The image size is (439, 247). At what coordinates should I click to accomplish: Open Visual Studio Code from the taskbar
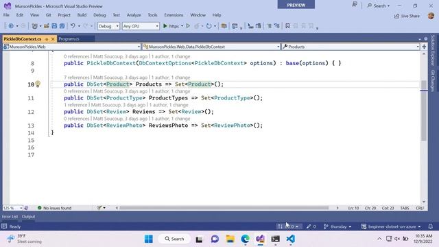[x=291, y=239]
